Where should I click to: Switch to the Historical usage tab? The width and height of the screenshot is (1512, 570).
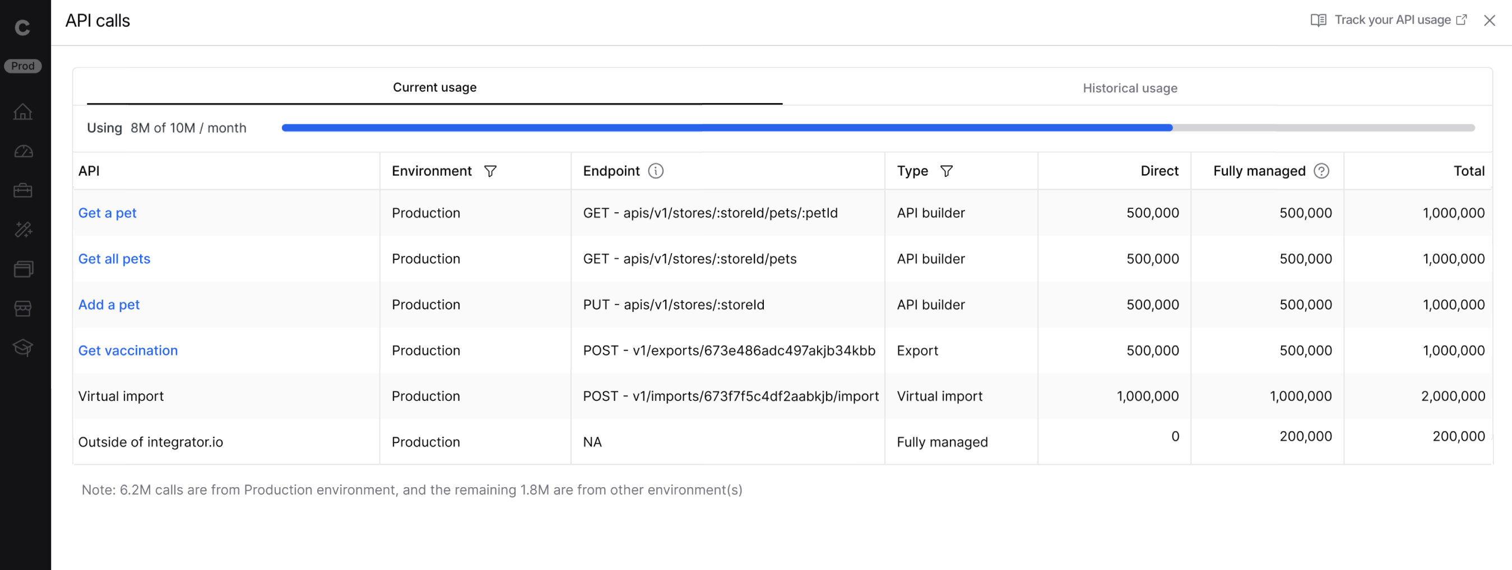pyautogui.click(x=1130, y=88)
